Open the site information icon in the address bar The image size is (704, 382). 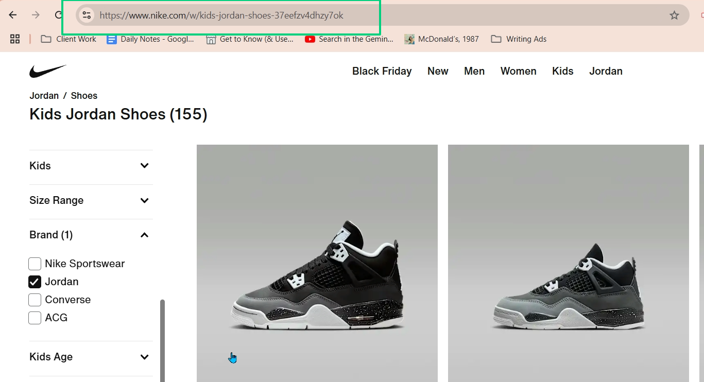click(x=87, y=15)
